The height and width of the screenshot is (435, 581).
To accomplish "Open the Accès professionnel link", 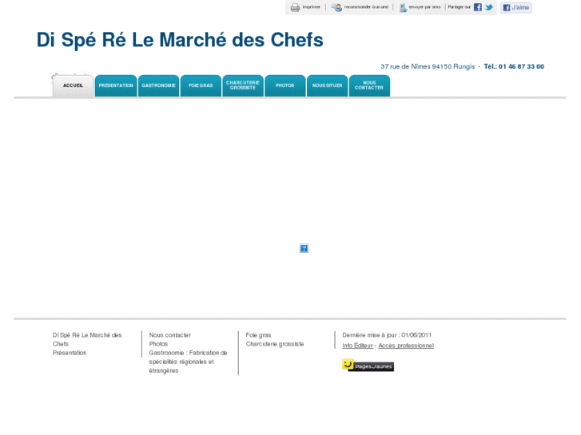I will 406,346.
